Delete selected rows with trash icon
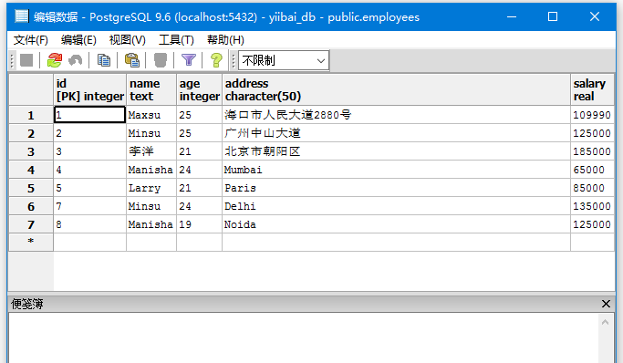 point(161,60)
